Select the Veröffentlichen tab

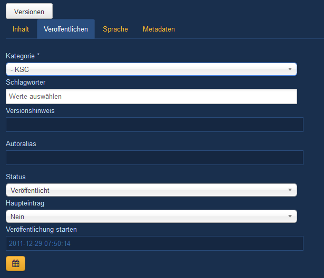(x=66, y=29)
